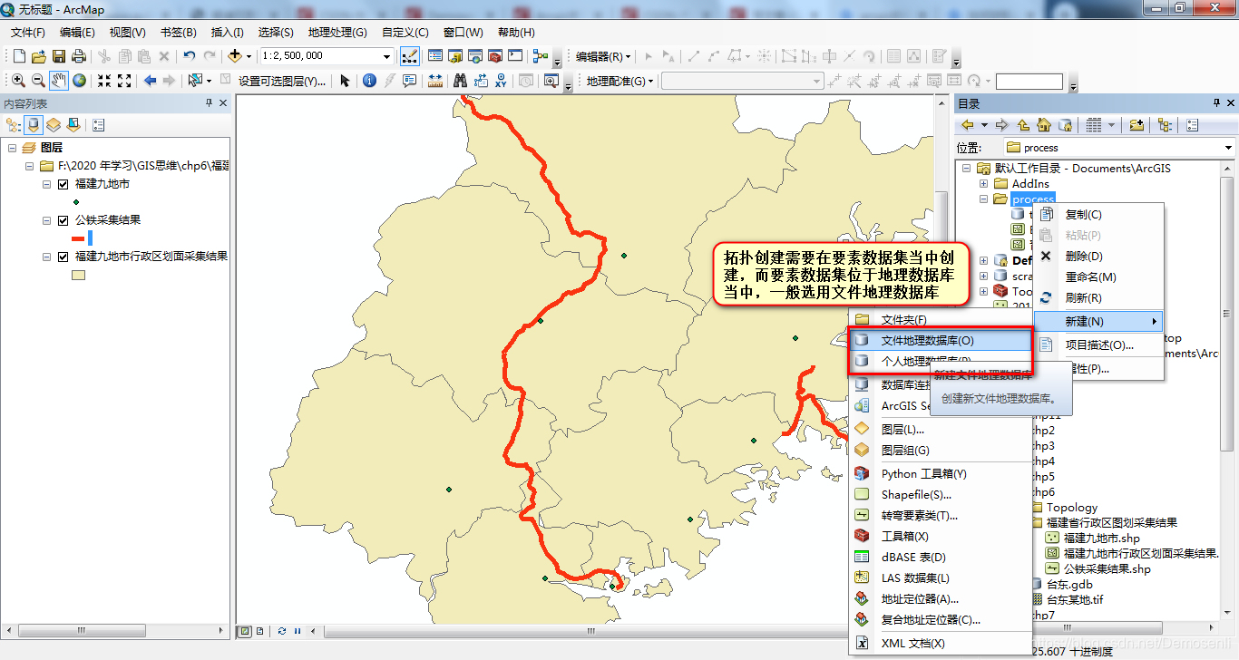Choose 删除(D) in the context menu
1239x660 pixels.
[1099, 257]
